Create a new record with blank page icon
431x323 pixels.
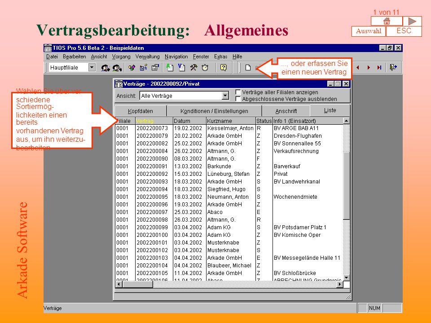pos(248,68)
